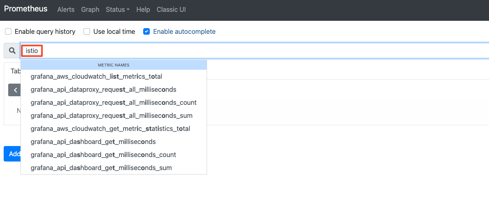Select grafana_api_dataproxy_request_all_milliseconds_sum suggestion
Screen dimensions: 489x197
(x=111, y=115)
